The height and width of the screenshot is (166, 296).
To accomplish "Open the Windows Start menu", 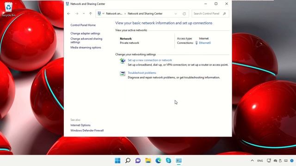I will tap(117, 160).
